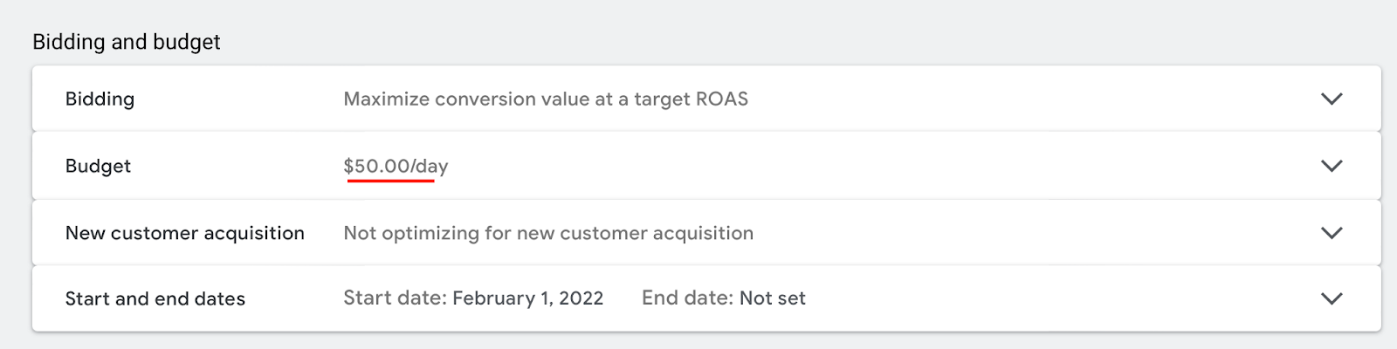Click the red underline beneath the budget amount
The width and height of the screenshot is (1397, 349).
click(390, 181)
